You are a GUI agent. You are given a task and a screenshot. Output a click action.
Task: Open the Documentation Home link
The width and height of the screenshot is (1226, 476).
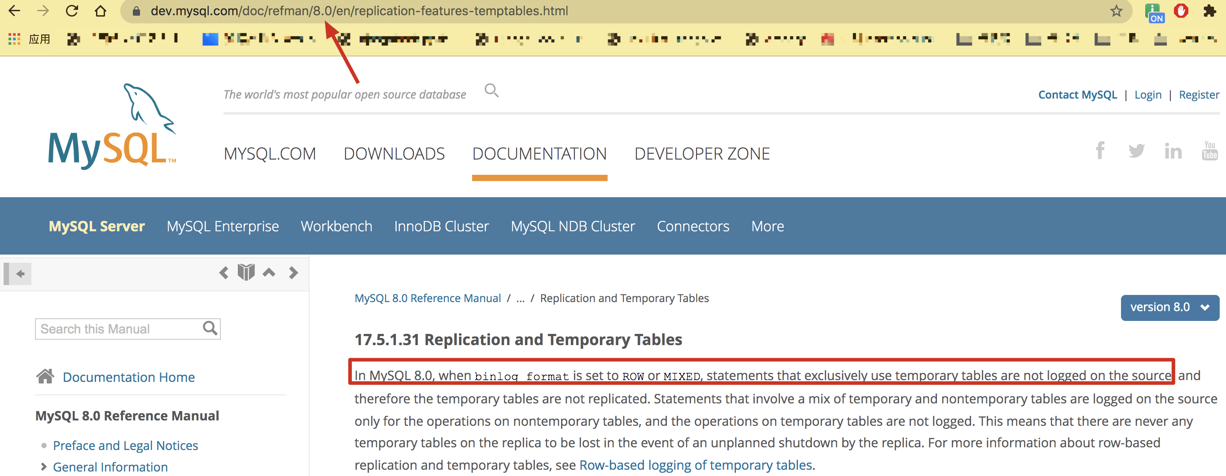128,377
